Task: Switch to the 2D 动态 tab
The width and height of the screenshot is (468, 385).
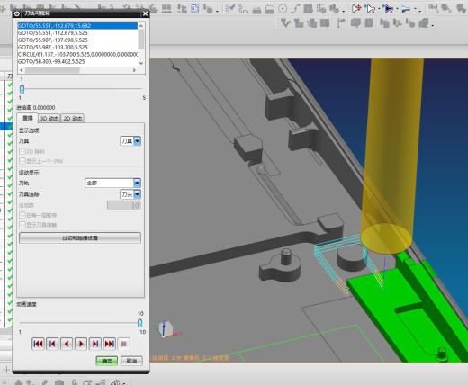Action: pyautogui.click(x=73, y=119)
